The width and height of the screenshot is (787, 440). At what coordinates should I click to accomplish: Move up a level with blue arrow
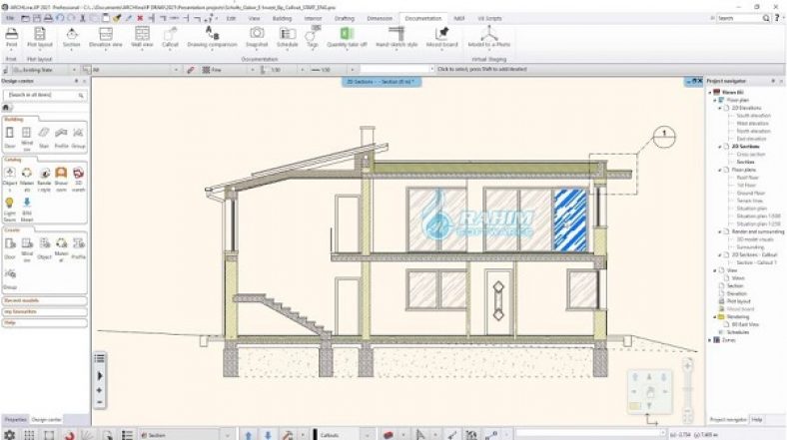248,435
